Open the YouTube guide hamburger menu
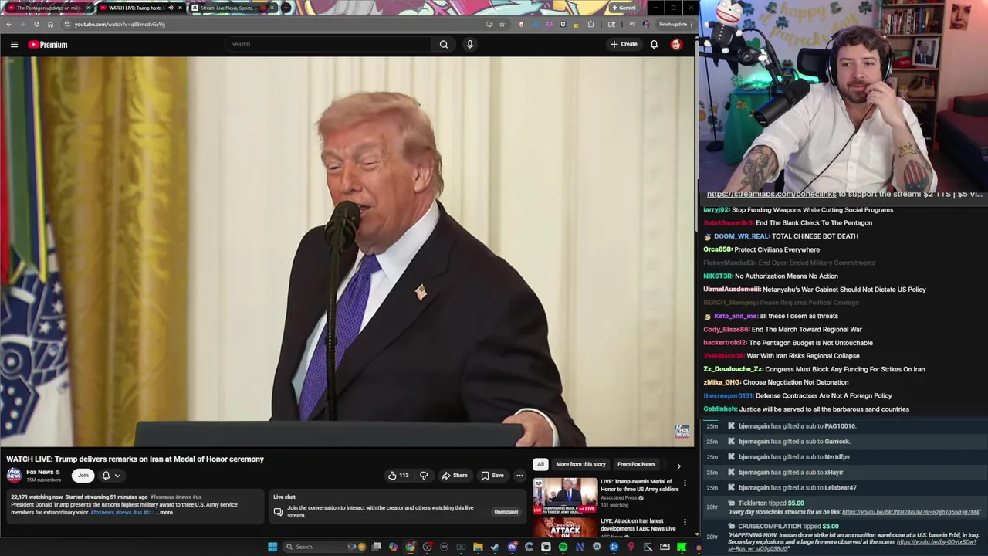Image resolution: width=988 pixels, height=556 pixels. click(x=14, y=44)
